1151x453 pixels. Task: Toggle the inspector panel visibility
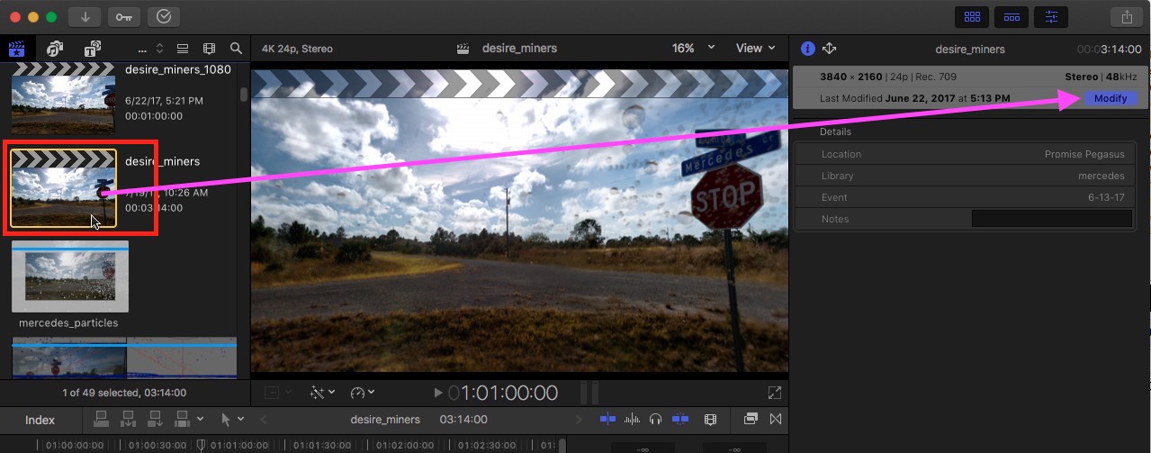(1051, 16)
